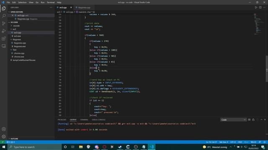Screen dimensions: 268x150
Task: Open the Help menu
Action: 59,2
